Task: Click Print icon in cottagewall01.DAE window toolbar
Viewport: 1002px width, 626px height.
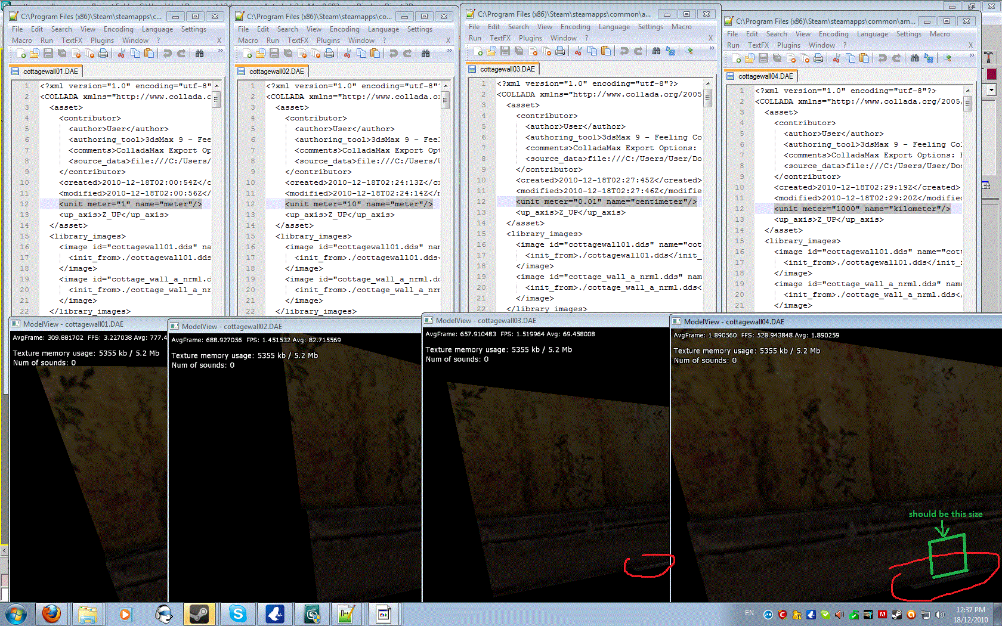Action: (x=103, y=54)
